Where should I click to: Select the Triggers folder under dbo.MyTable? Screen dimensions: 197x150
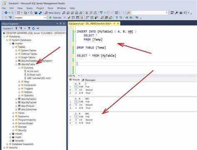[29, 89]
